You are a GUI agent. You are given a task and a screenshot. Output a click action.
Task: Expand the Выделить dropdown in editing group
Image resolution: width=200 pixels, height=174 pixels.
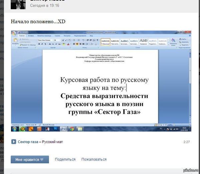pos(184,45)
